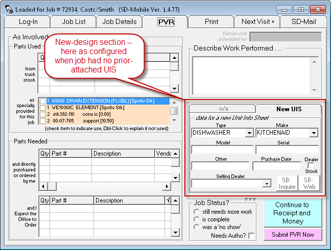Toggle the Dealer Stock checkbox
This screenshot has height=250, width=331.
point(311,166)
